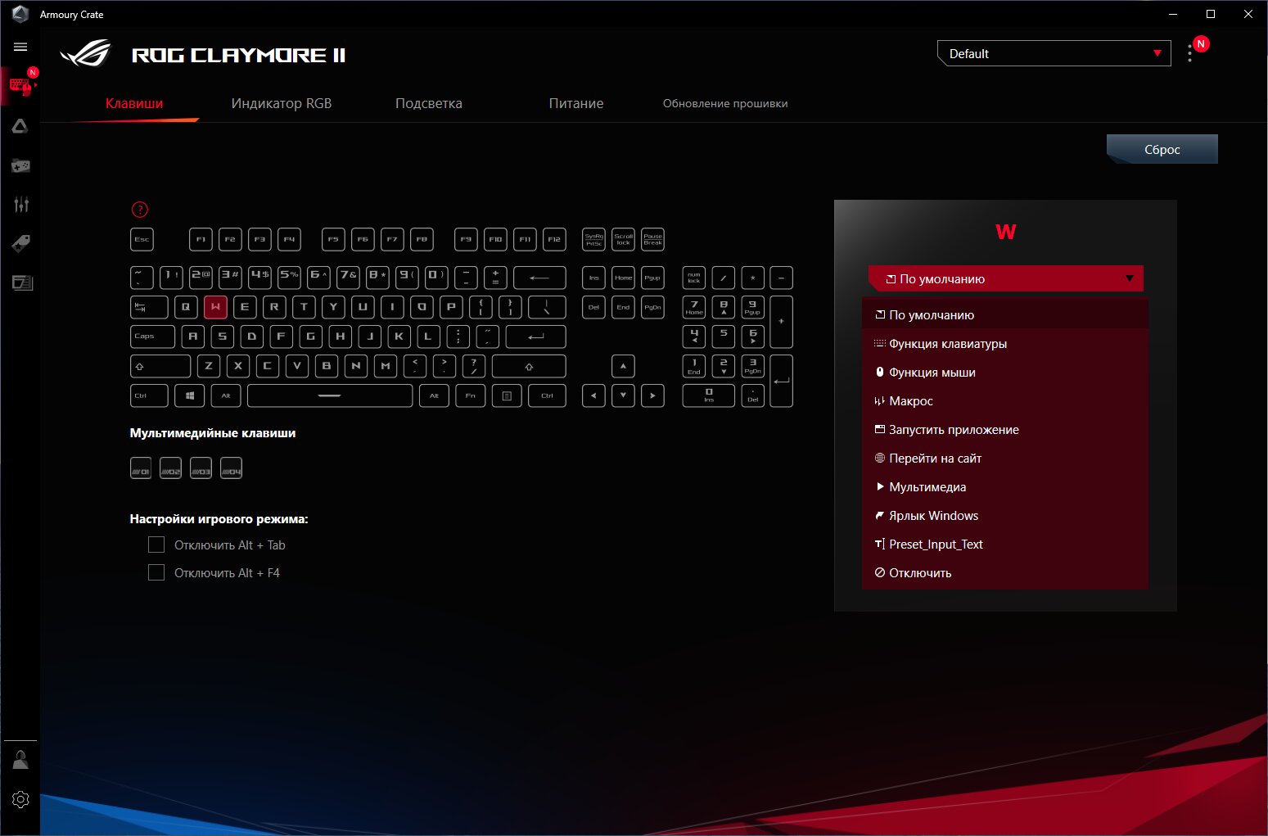This screenshot has height=836, width=1268.
Task: Select the Esc key on the keyboard
Action: (x=142, y=239)
